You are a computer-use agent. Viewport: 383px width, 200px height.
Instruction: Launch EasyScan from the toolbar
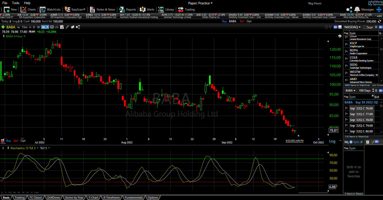pyautogui.click(x=74, y=9)
